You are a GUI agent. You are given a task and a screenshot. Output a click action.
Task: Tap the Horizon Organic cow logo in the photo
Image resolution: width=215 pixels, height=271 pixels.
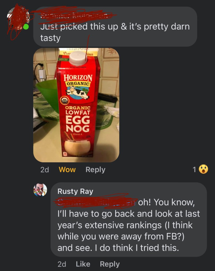(78, 93)
